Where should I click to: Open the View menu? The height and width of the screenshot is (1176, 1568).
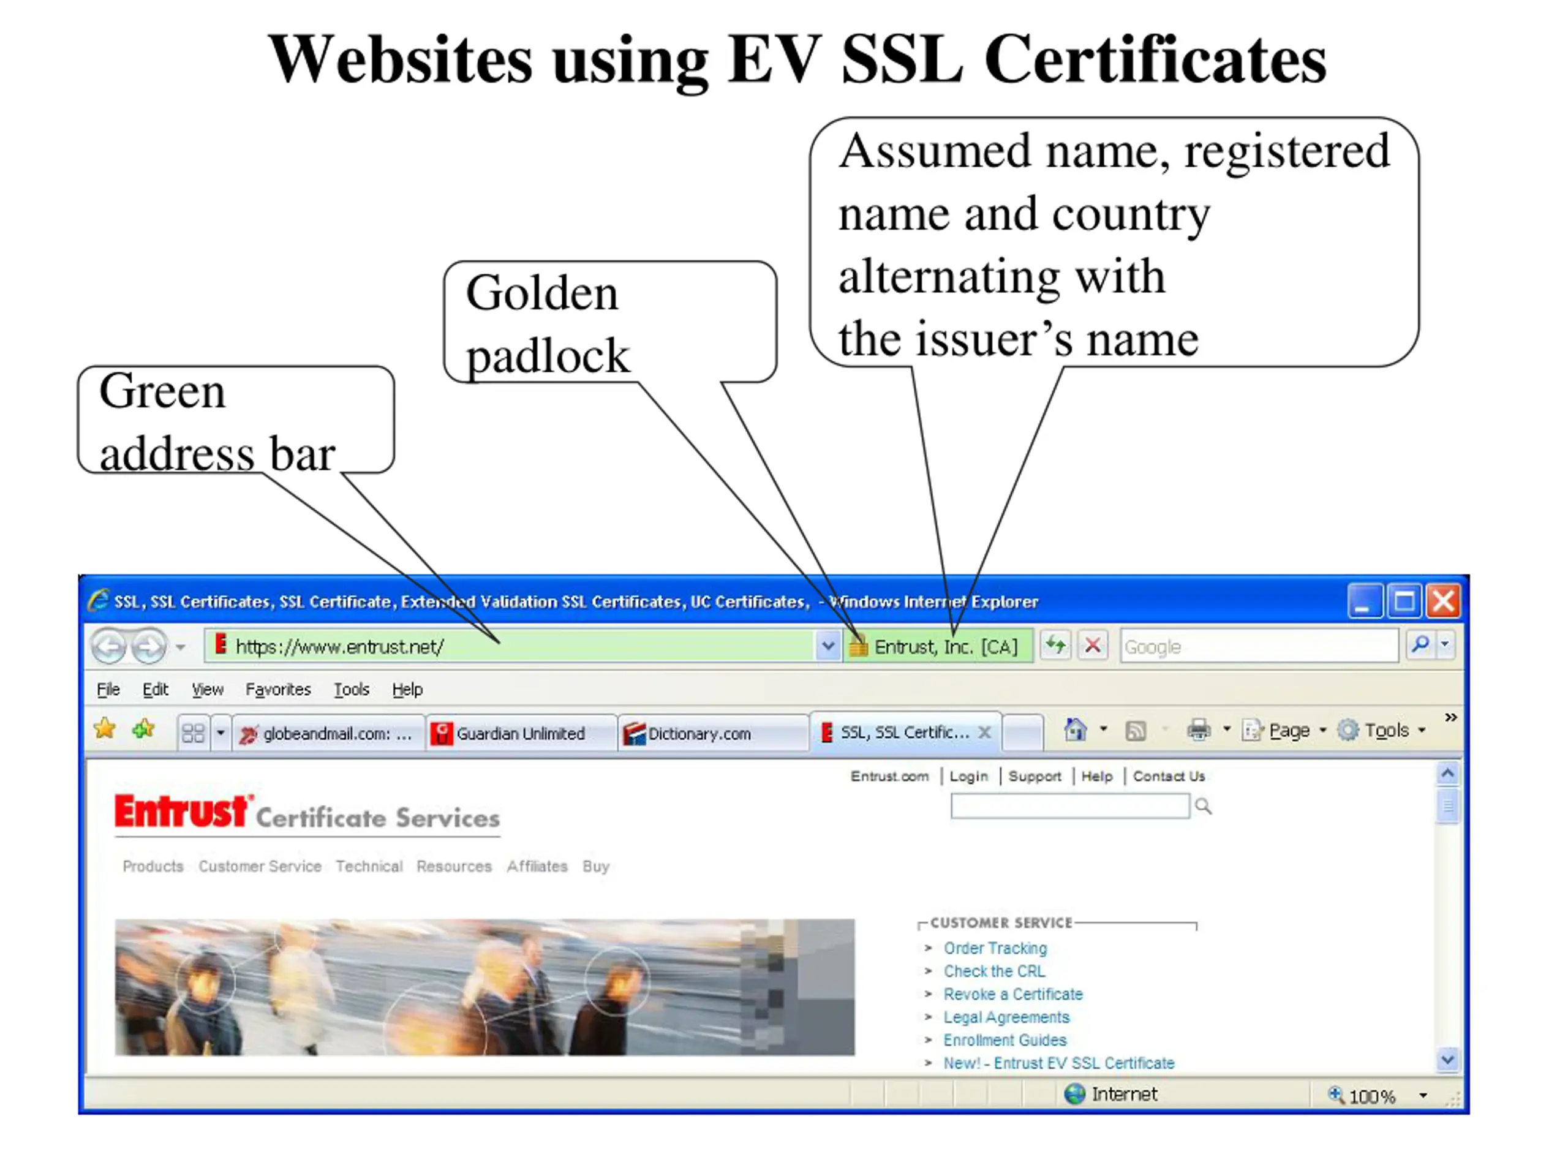(x=208, y=689)
